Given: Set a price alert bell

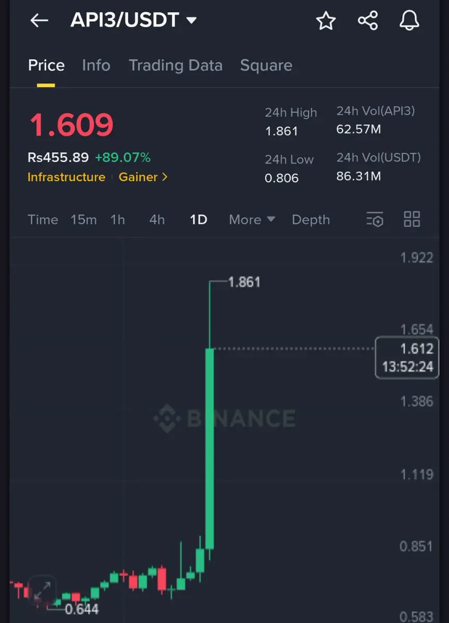Looking at the screenshot, I should (x=409, y=21).
